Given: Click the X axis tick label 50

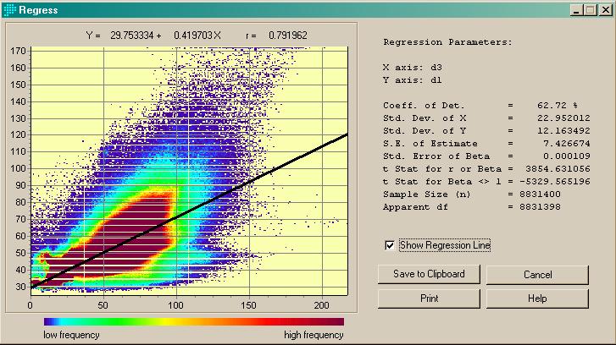Looking at the screenshot, I should tap(103, 305).
